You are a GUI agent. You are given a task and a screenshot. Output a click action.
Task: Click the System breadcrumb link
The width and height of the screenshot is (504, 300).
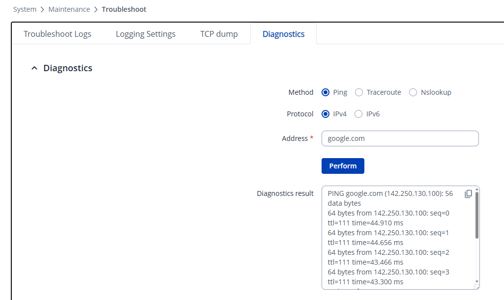(25, 9)
